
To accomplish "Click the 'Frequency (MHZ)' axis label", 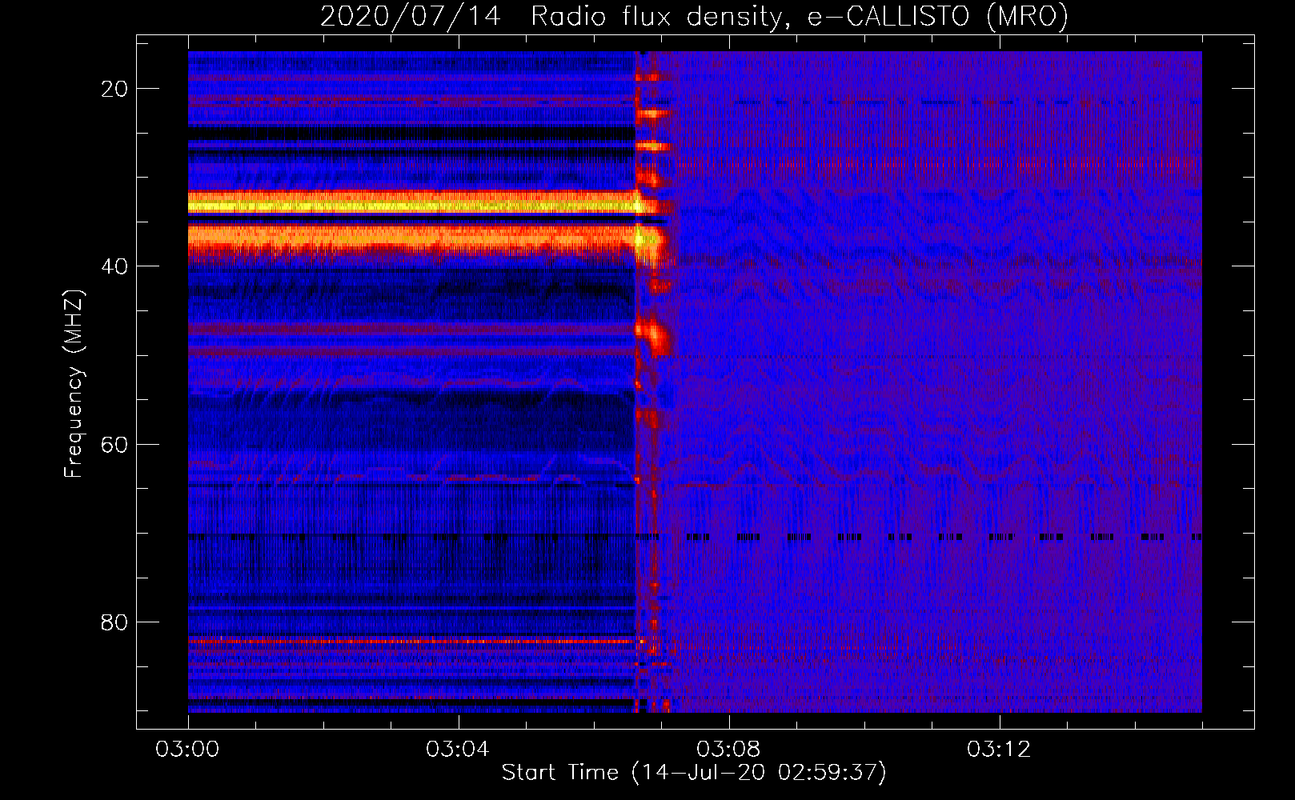I will point(74,384).
